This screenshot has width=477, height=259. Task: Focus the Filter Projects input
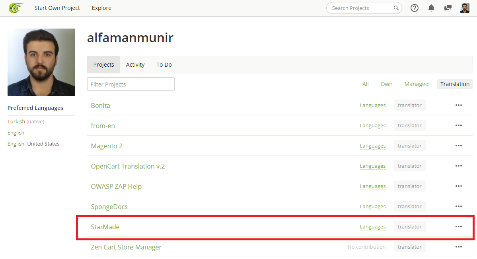point(131,84)
